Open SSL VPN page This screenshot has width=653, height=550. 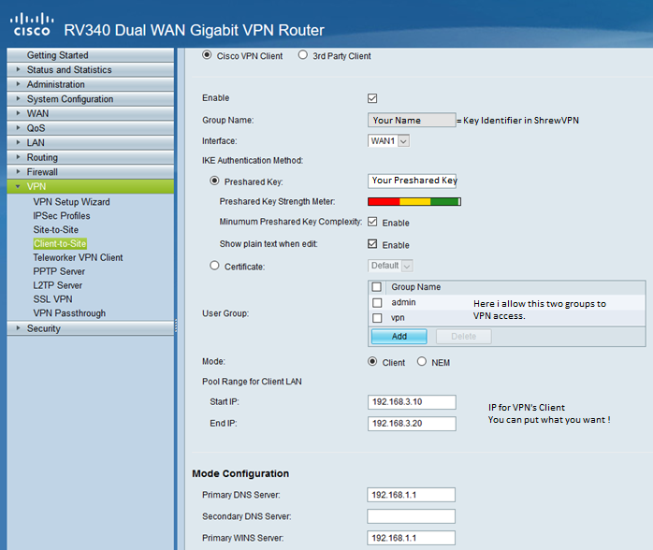click(x=53, y=299)
